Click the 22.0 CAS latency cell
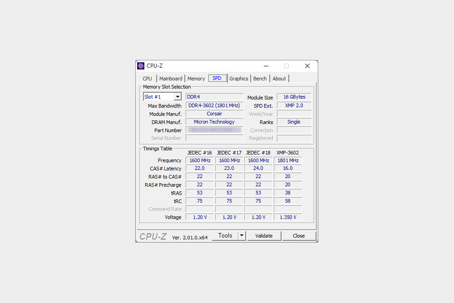Image resolution: width=454 pixels, height=303 pixels. tap(200, 168)
